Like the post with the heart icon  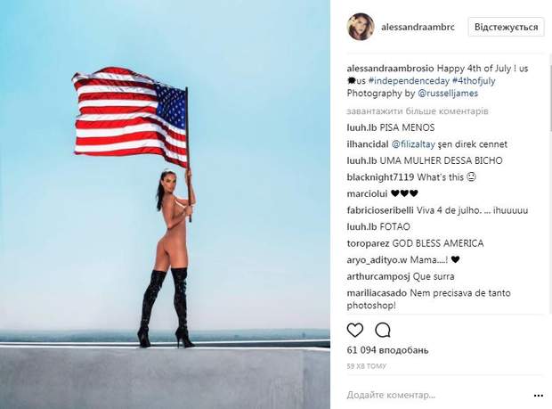click(355, 330)
